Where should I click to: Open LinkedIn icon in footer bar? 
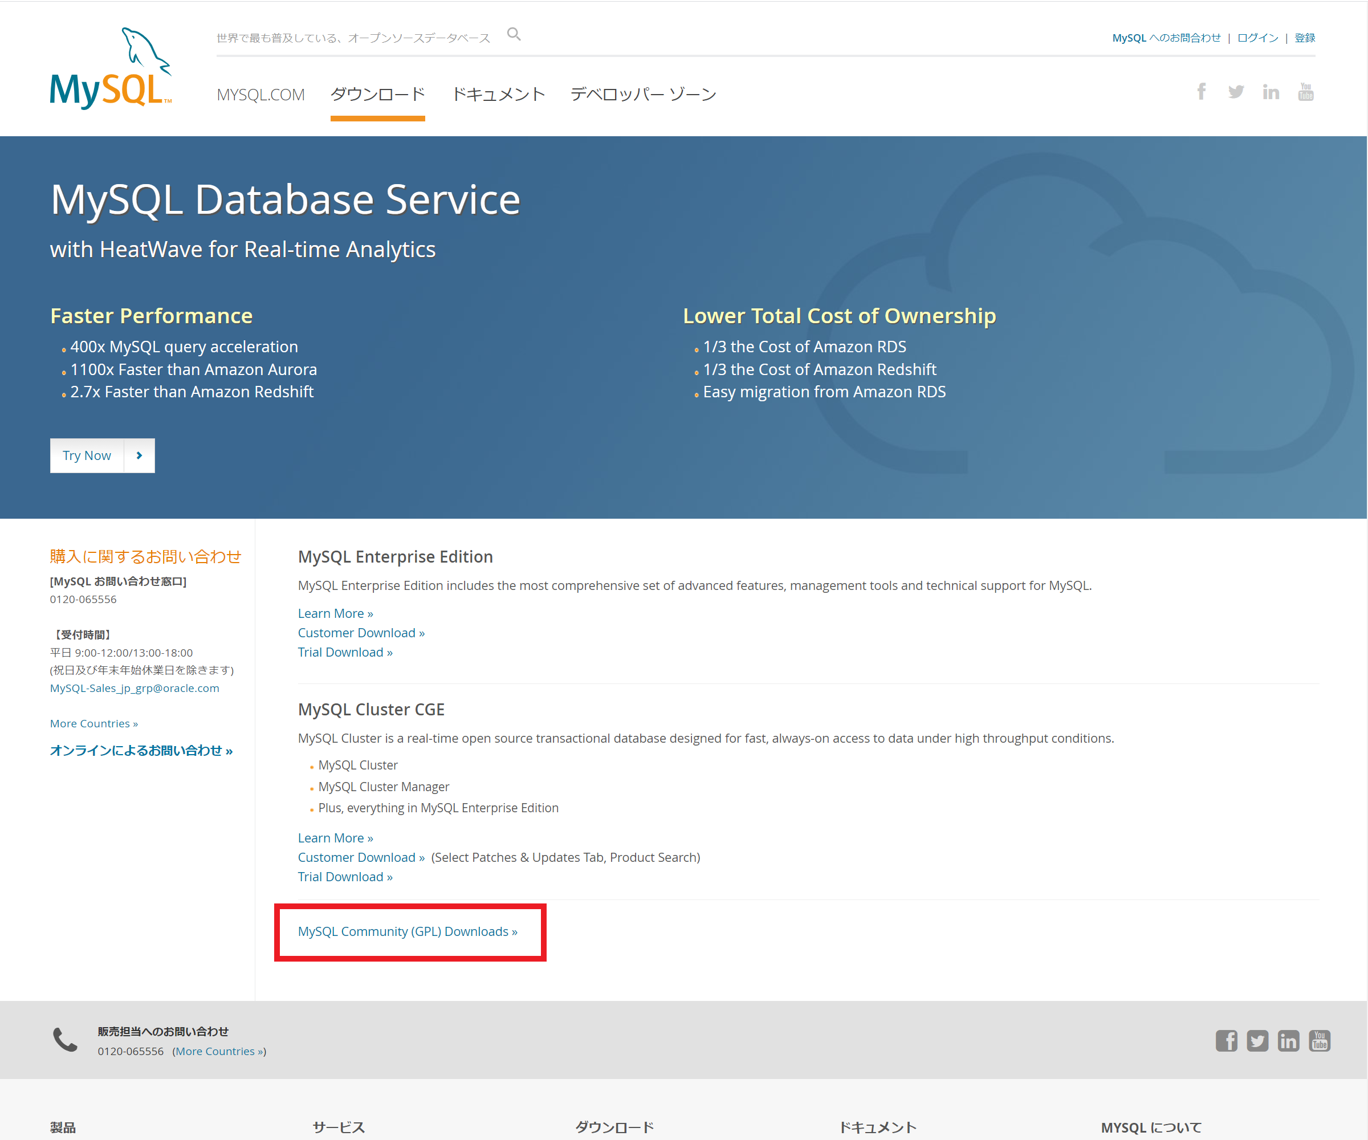[1288, 1040]
